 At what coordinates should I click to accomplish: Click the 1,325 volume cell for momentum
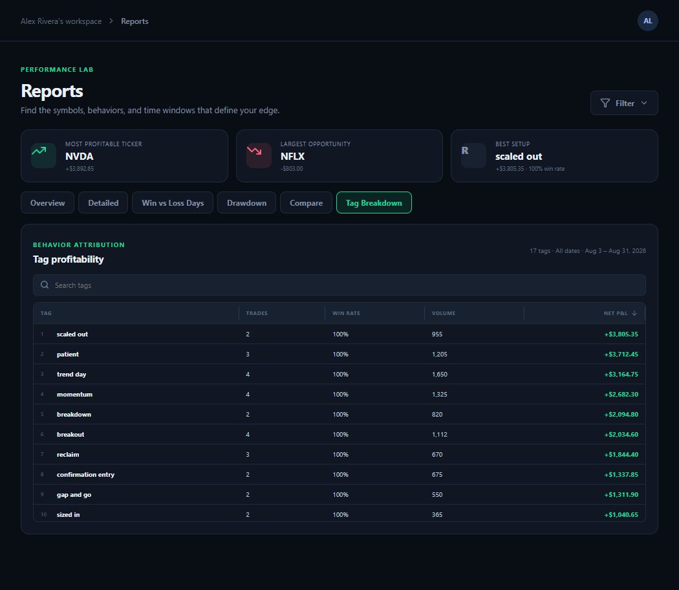coord(440,394)
